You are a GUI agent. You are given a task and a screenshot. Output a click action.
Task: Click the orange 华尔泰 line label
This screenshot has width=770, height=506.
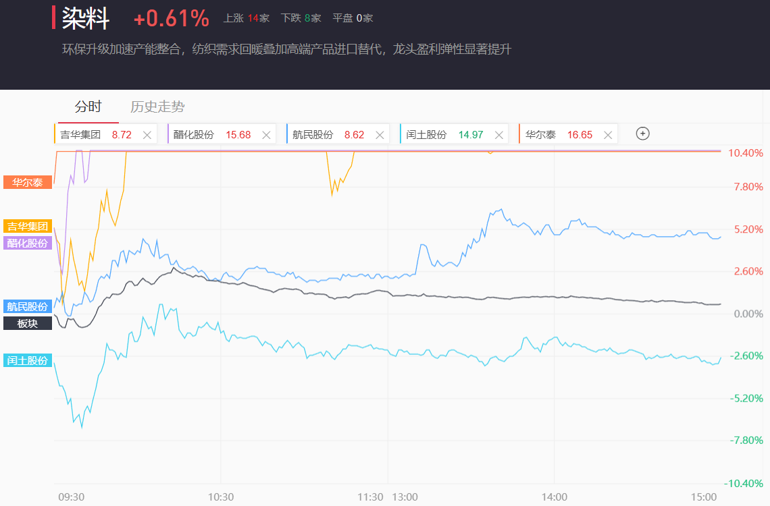[28, 182]
